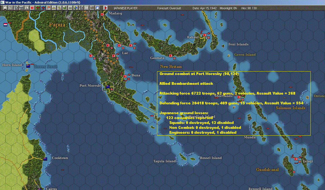The width and height of the screenshot is (325, 190).
Task: Select Australian flag at Port Moresby hex
Action: click(x=108, y=87)
